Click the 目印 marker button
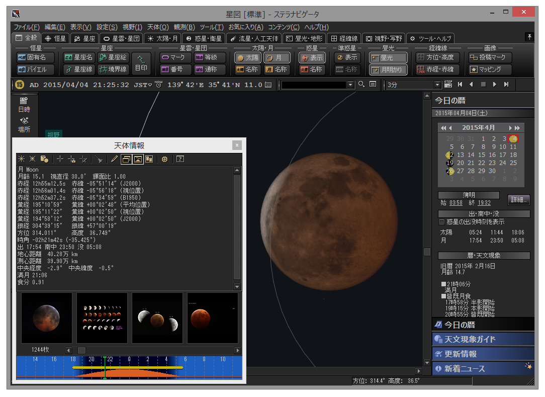Viewport: 545px width, 397px height. click(x=141, y=63)
